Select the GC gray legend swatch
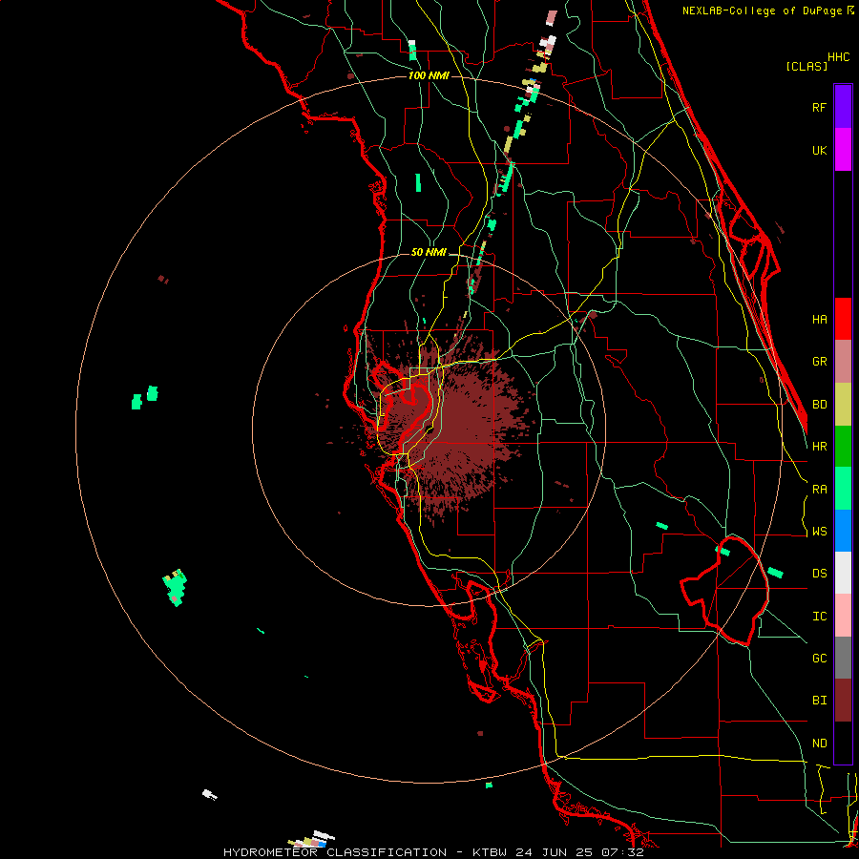The height and width of the screenshot is (859, 859). tap(843, 658)
